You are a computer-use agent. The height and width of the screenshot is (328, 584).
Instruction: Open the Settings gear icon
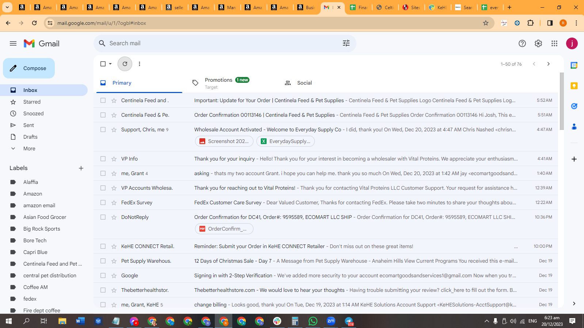(538, 43)
